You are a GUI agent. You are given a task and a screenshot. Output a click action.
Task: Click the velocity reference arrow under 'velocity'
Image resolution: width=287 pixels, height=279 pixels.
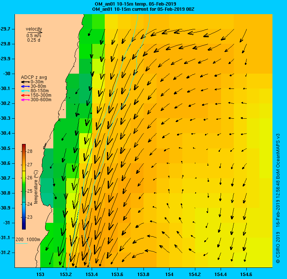(x=35, y=33)
